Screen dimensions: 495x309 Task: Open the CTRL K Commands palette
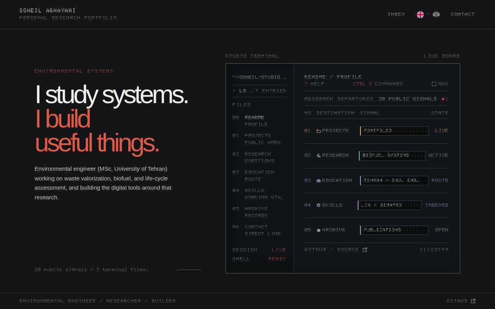378,84
